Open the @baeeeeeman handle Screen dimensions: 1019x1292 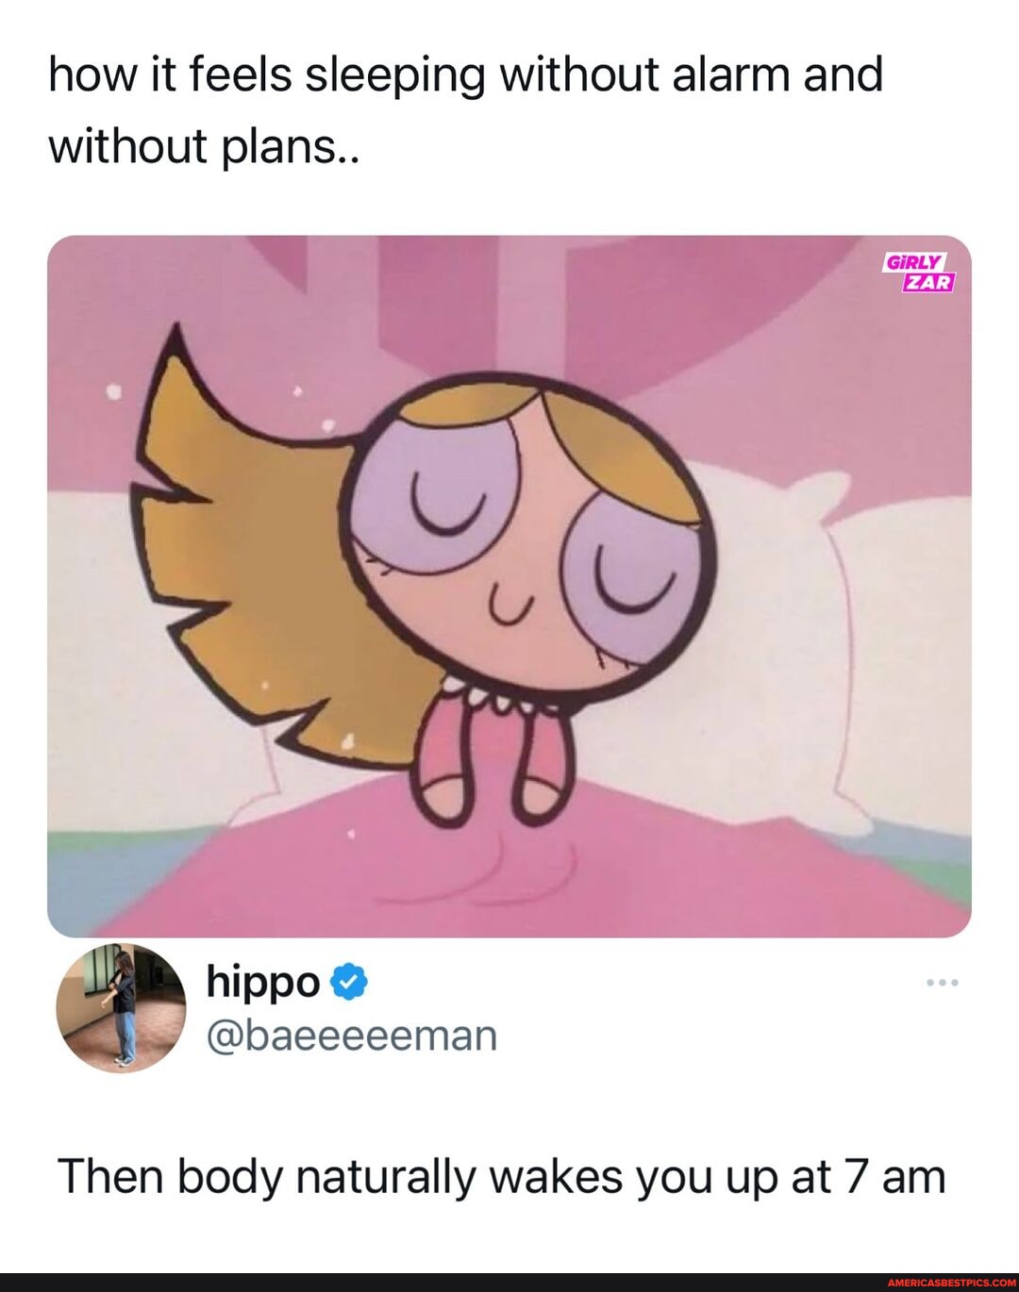[351, 1035]
